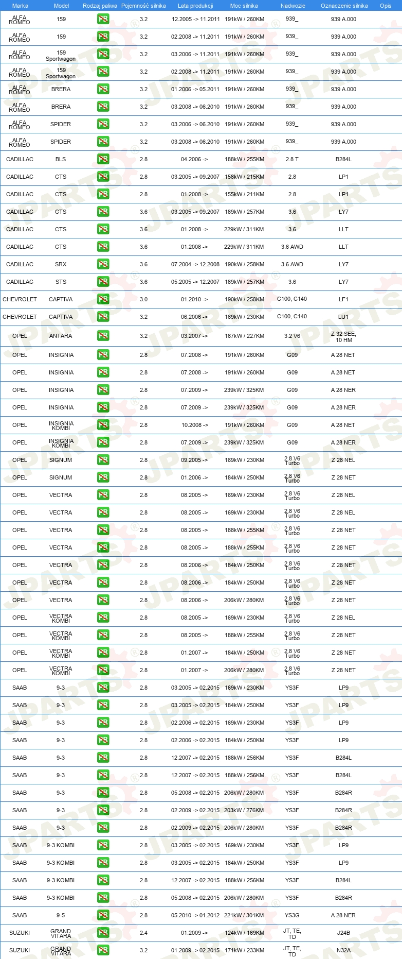Click petrol fuel icon in Cadillac STS row
Screen dimensions: 402x959
point(103,282)
